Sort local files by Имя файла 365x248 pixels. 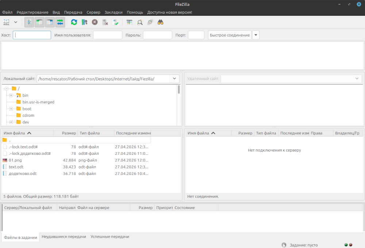point(27,133)
